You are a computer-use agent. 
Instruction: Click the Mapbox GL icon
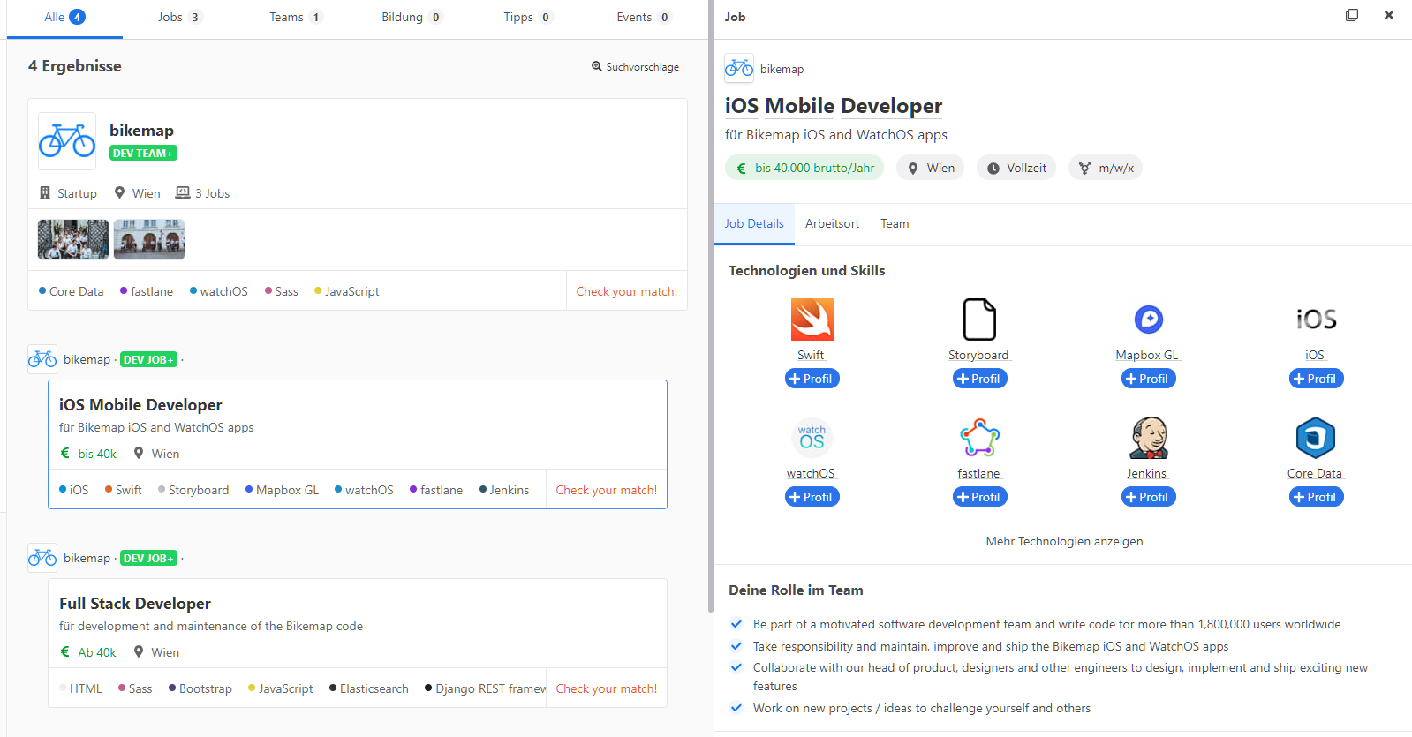coord(1148,320)
